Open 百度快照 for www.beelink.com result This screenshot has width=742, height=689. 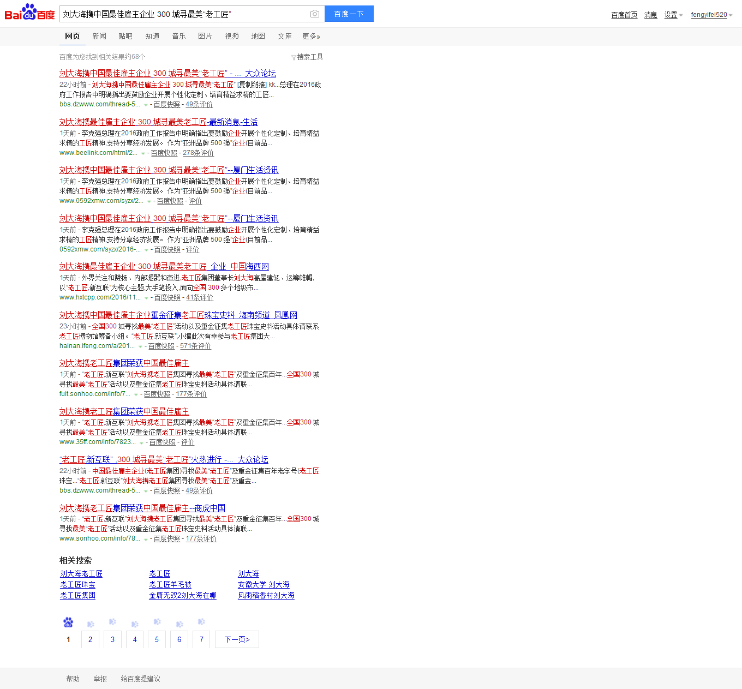tap(164, 153)
